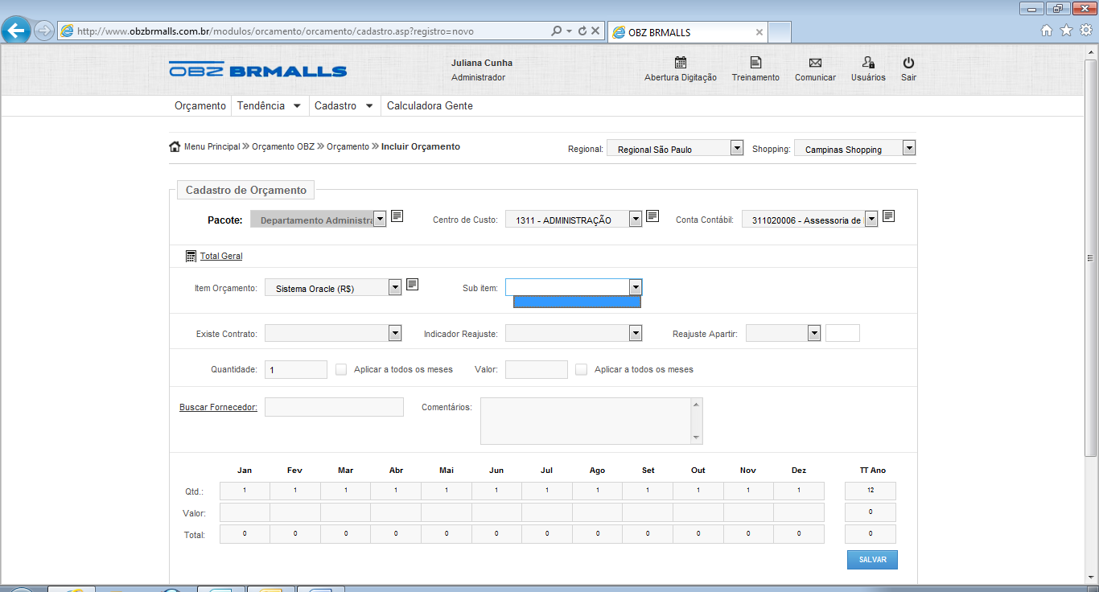Open the Tendência menu
This screenshot has height=592, width=1099.
(x=269, y=105)
